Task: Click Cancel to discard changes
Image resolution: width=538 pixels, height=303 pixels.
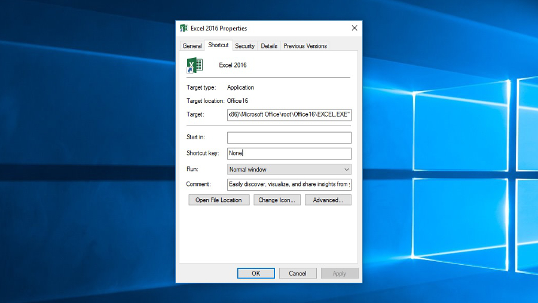Action: click(298, 273)
